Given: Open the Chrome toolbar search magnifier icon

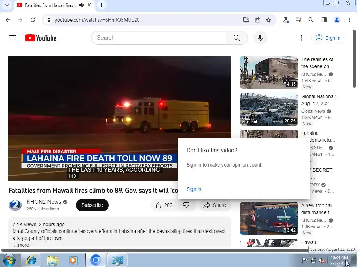Looking at the screenshot, I should 311,20.
